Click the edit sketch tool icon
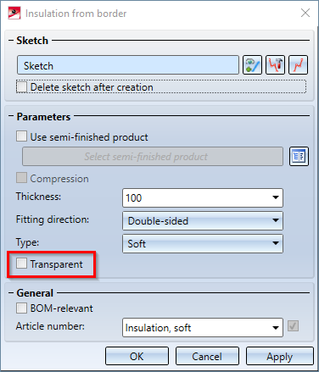 pyautogui.click(x=275, y=65)
